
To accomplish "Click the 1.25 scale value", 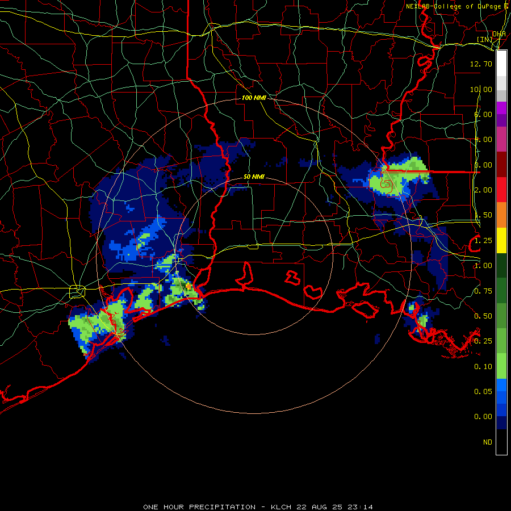I will (483, 241).
